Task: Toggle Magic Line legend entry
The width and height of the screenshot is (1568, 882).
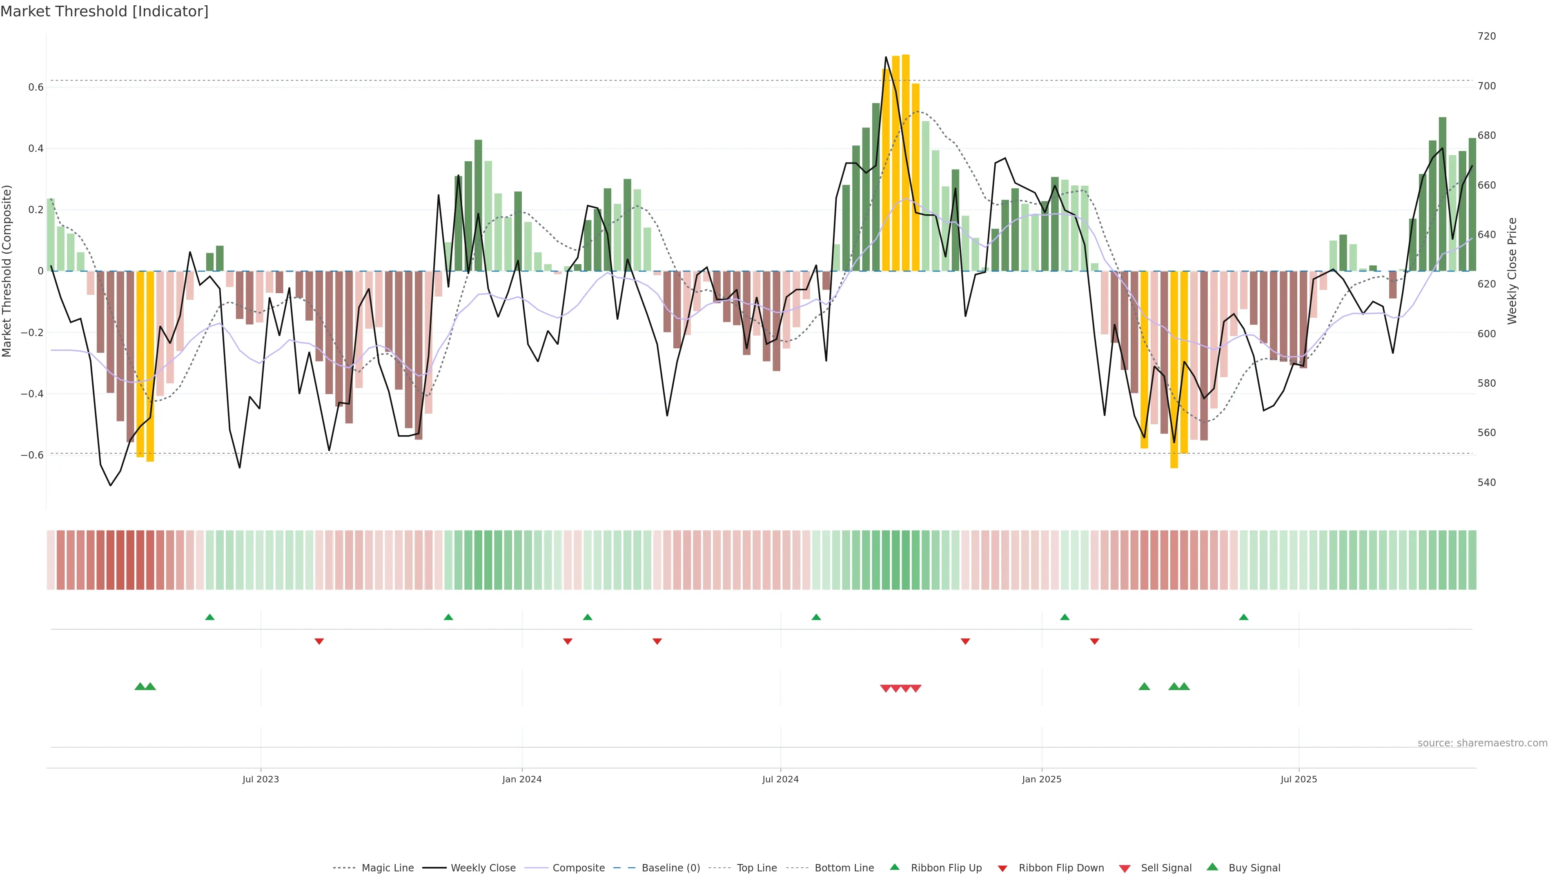Action: (387, 868)
